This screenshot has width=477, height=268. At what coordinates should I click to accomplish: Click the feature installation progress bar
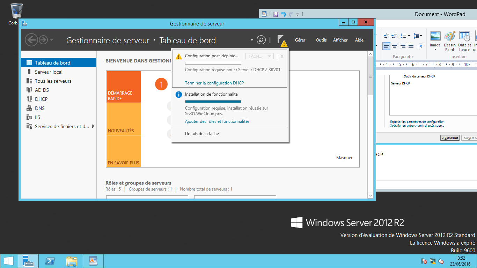click(213, 102)
